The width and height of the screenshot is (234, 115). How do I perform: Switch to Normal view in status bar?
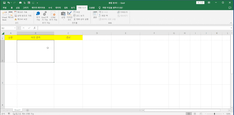click(x=189, y=114)
